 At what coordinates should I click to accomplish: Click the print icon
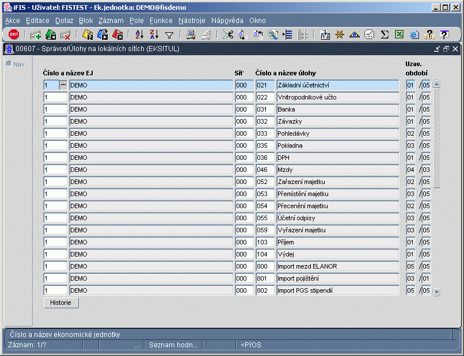[191, 35]
